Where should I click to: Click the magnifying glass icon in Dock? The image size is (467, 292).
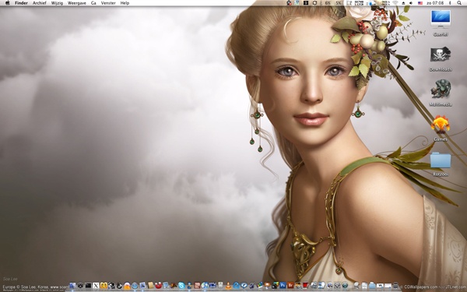coord(356,285)
